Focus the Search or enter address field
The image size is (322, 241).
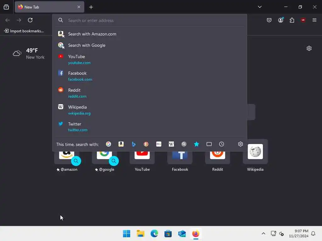(150, 20)
